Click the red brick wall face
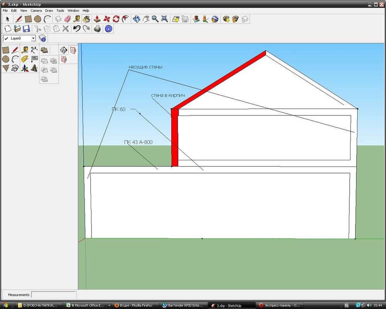The height and width of the screenshot is (309, 386). 174,139
